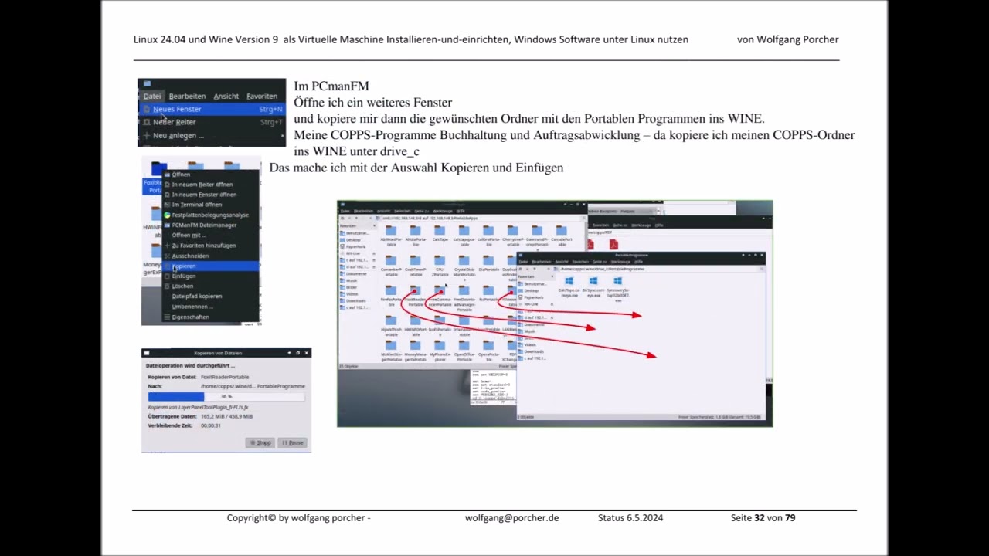Open Favoriten menu in the top-left snippet

coord(262,96)
